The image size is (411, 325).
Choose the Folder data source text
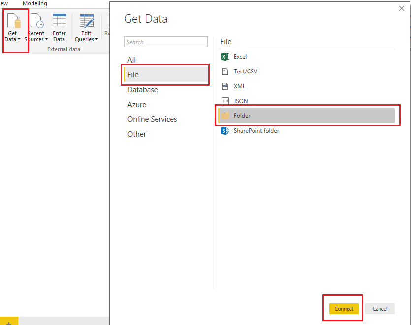tap(242, 116)
